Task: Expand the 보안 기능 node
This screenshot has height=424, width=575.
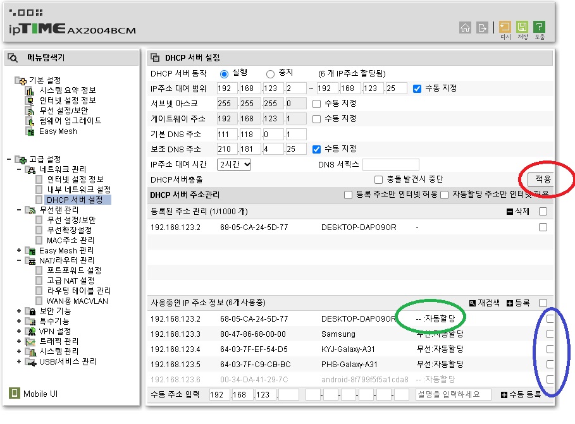Action: coord(19,311)
